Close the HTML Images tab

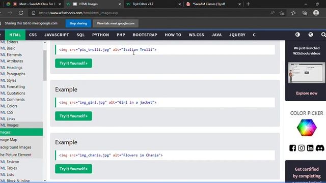click(120, 4)
